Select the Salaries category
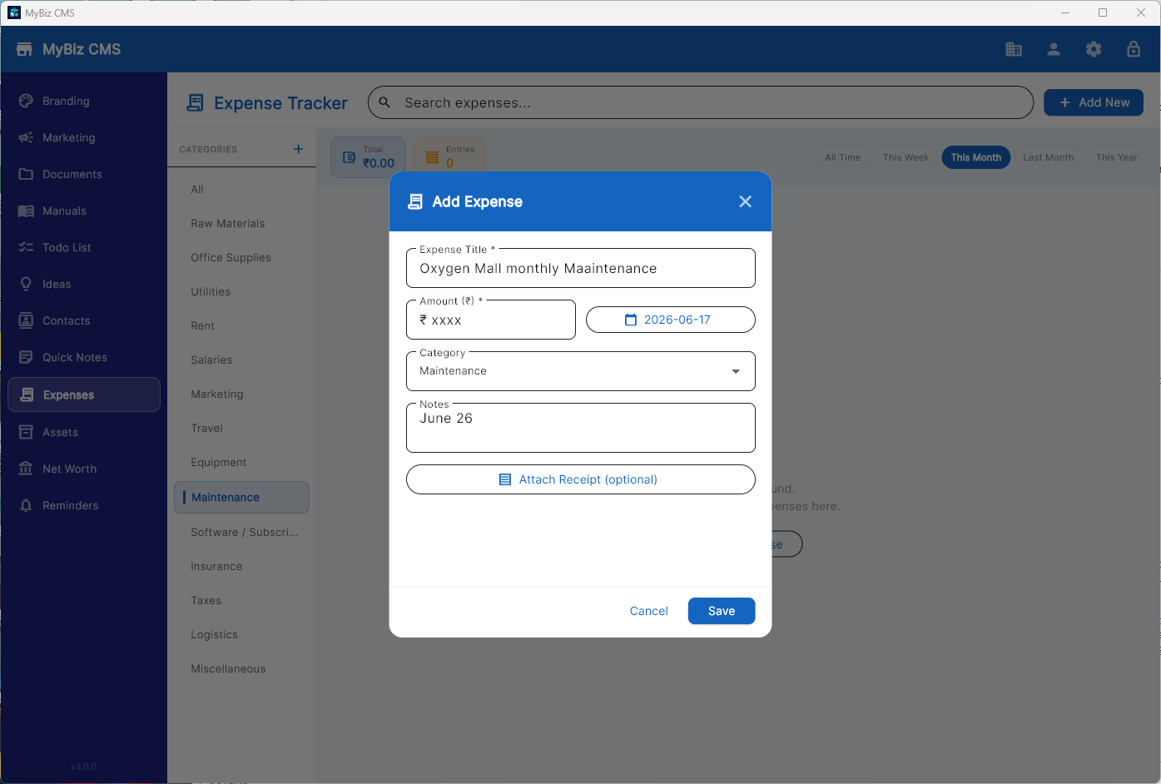The image size is (1161, 784). pyautogui.click(x=241, y=360)
